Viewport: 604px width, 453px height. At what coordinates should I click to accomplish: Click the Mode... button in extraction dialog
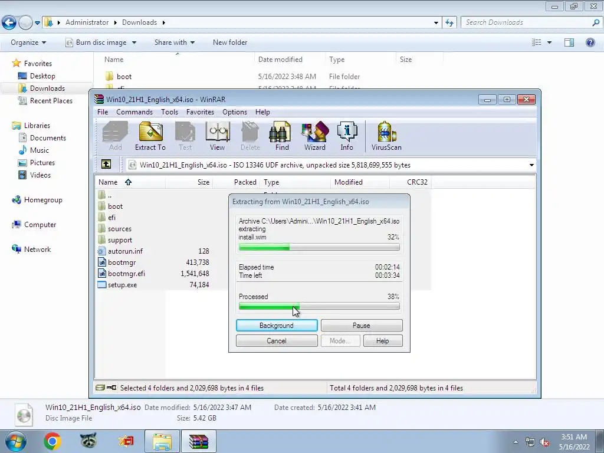tap(340, 341)
